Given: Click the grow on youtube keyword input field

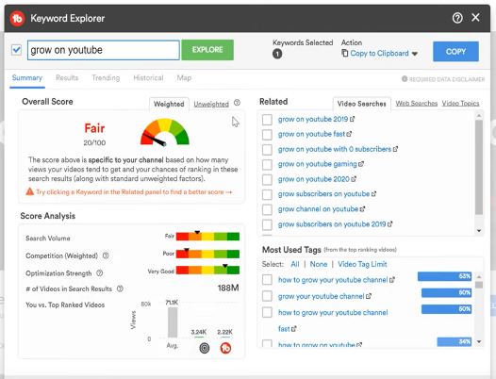Looking at the screenshot, I should coord(104,50).
